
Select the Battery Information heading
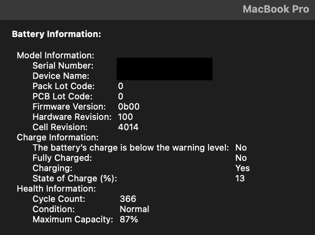(57, 34)
